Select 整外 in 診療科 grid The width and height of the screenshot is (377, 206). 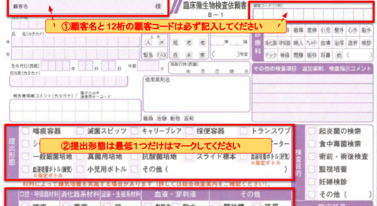(339, 30)
